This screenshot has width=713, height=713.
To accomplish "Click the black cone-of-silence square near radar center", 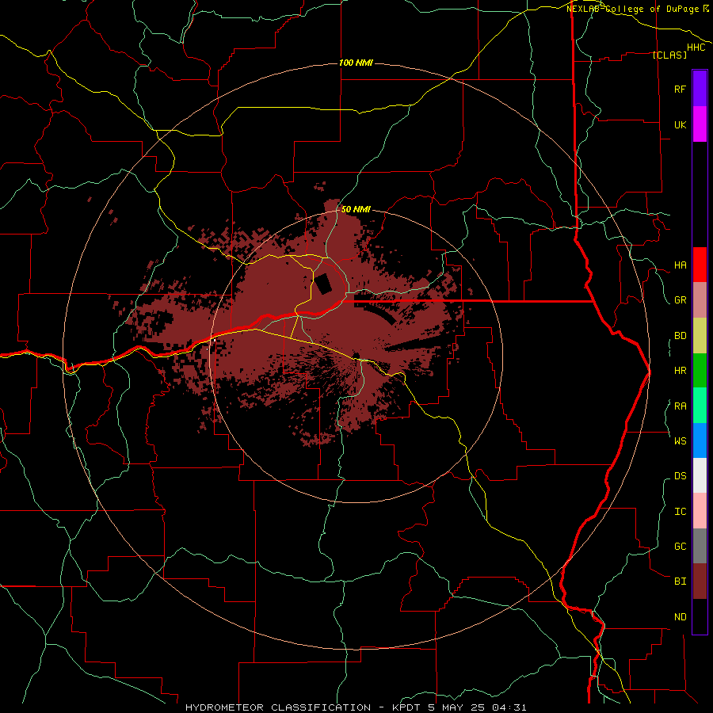I will pos(324,284).
